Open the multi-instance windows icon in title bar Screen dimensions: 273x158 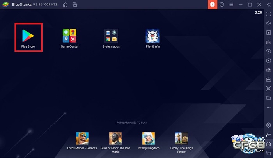pos(75,5)
